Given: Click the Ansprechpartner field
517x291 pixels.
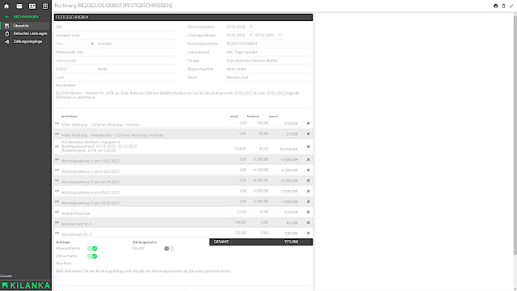Looking at the screenshot, I should pos(267,69).
